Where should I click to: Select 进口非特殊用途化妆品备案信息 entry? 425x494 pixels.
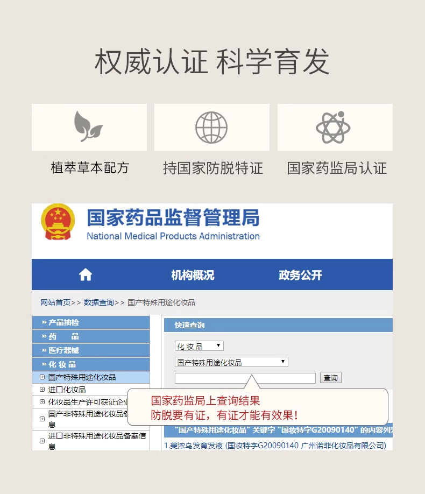click(x=97, y=441)
